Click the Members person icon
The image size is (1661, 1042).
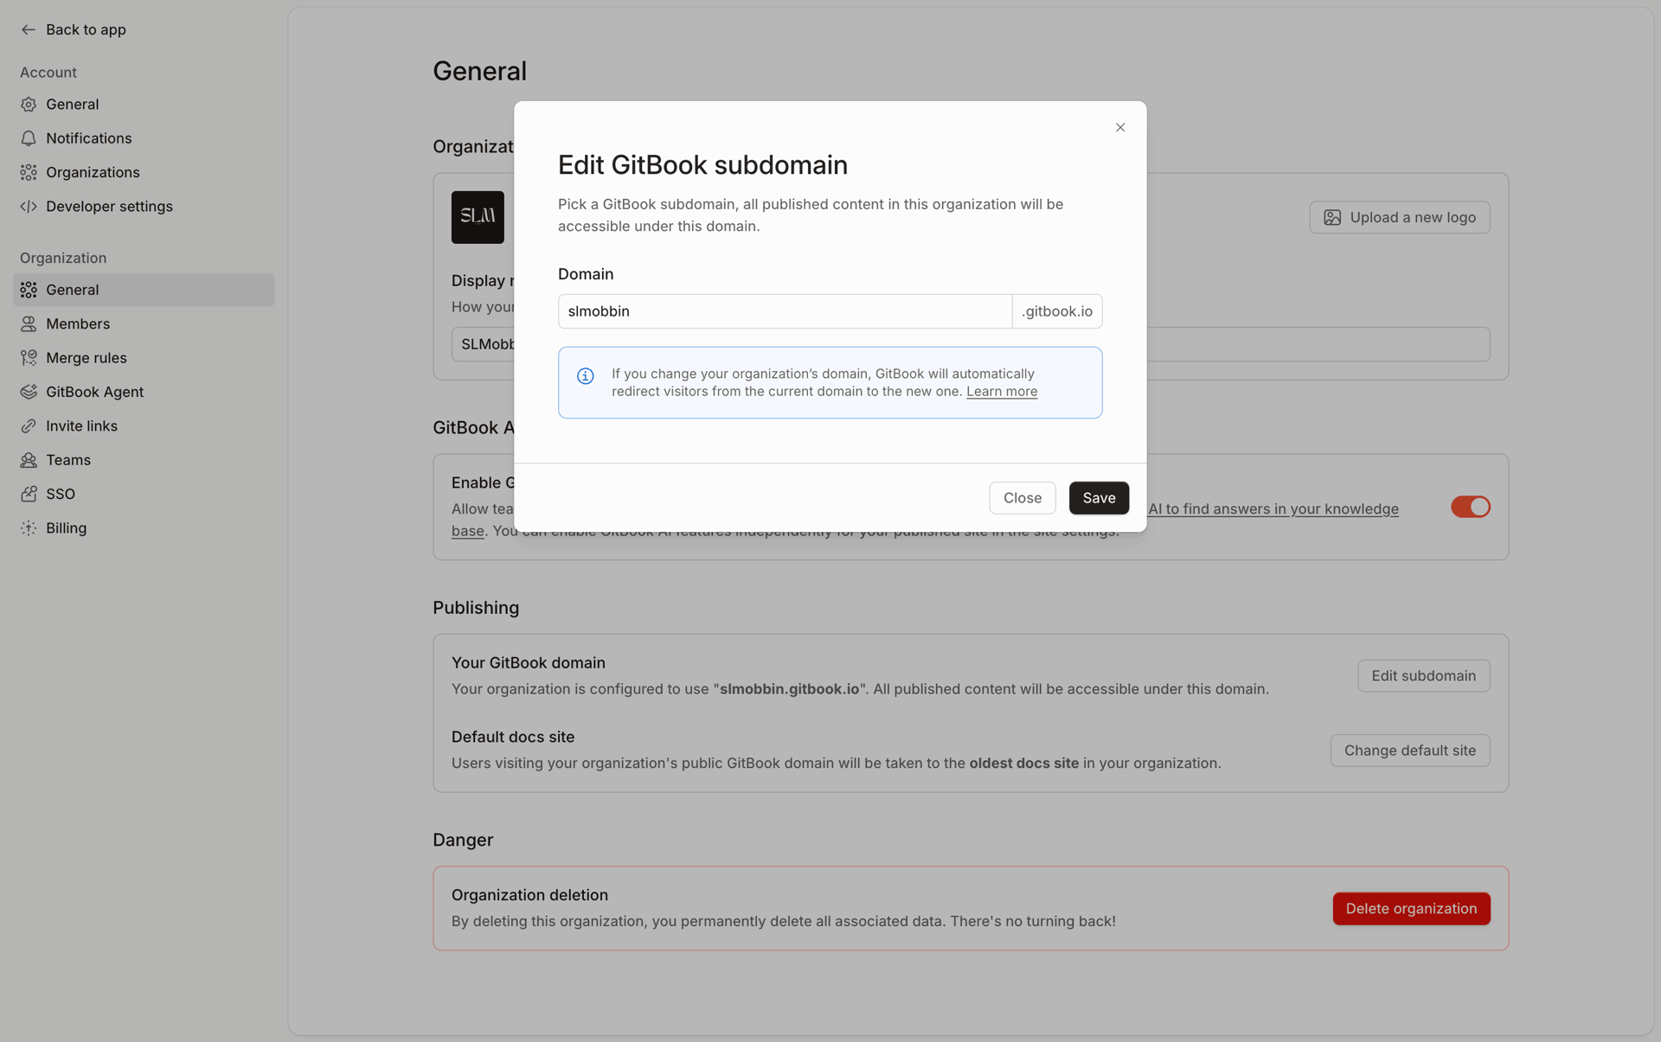pyautogui.click(x=29, y=324)
